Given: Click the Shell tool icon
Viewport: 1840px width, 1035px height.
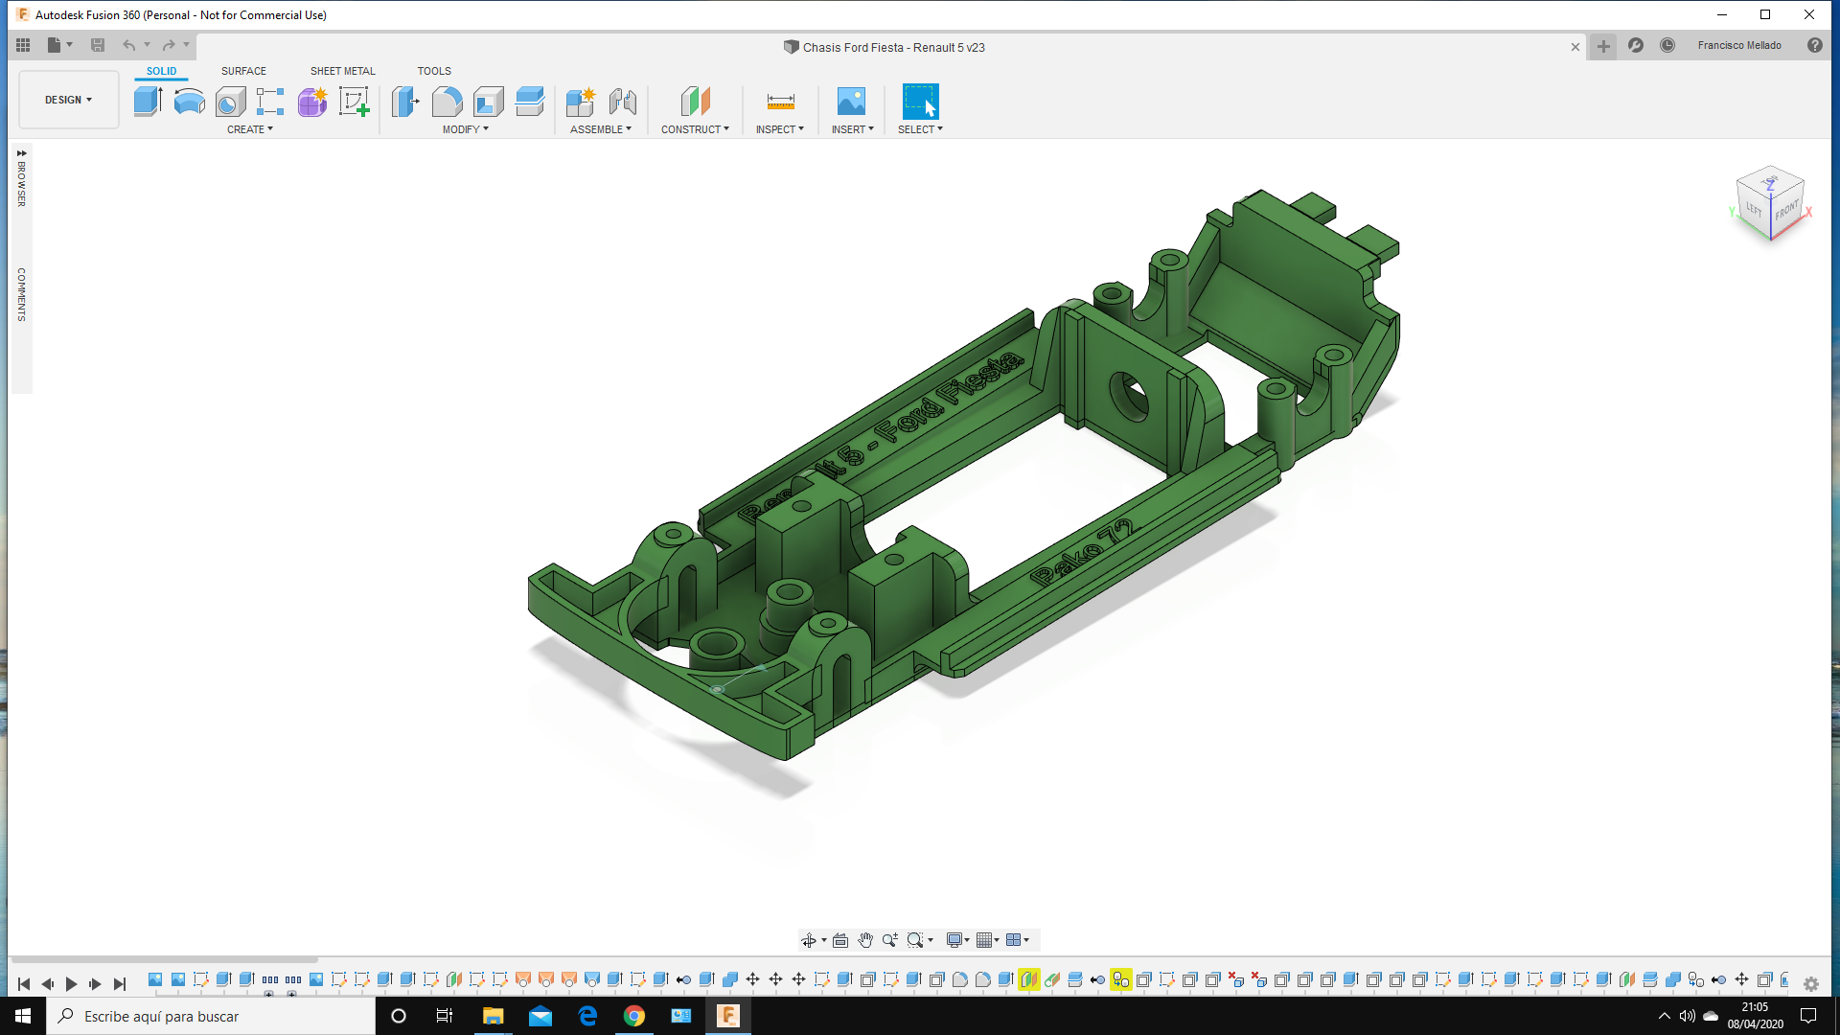Looking at the screenshot, I should [488, 102].
